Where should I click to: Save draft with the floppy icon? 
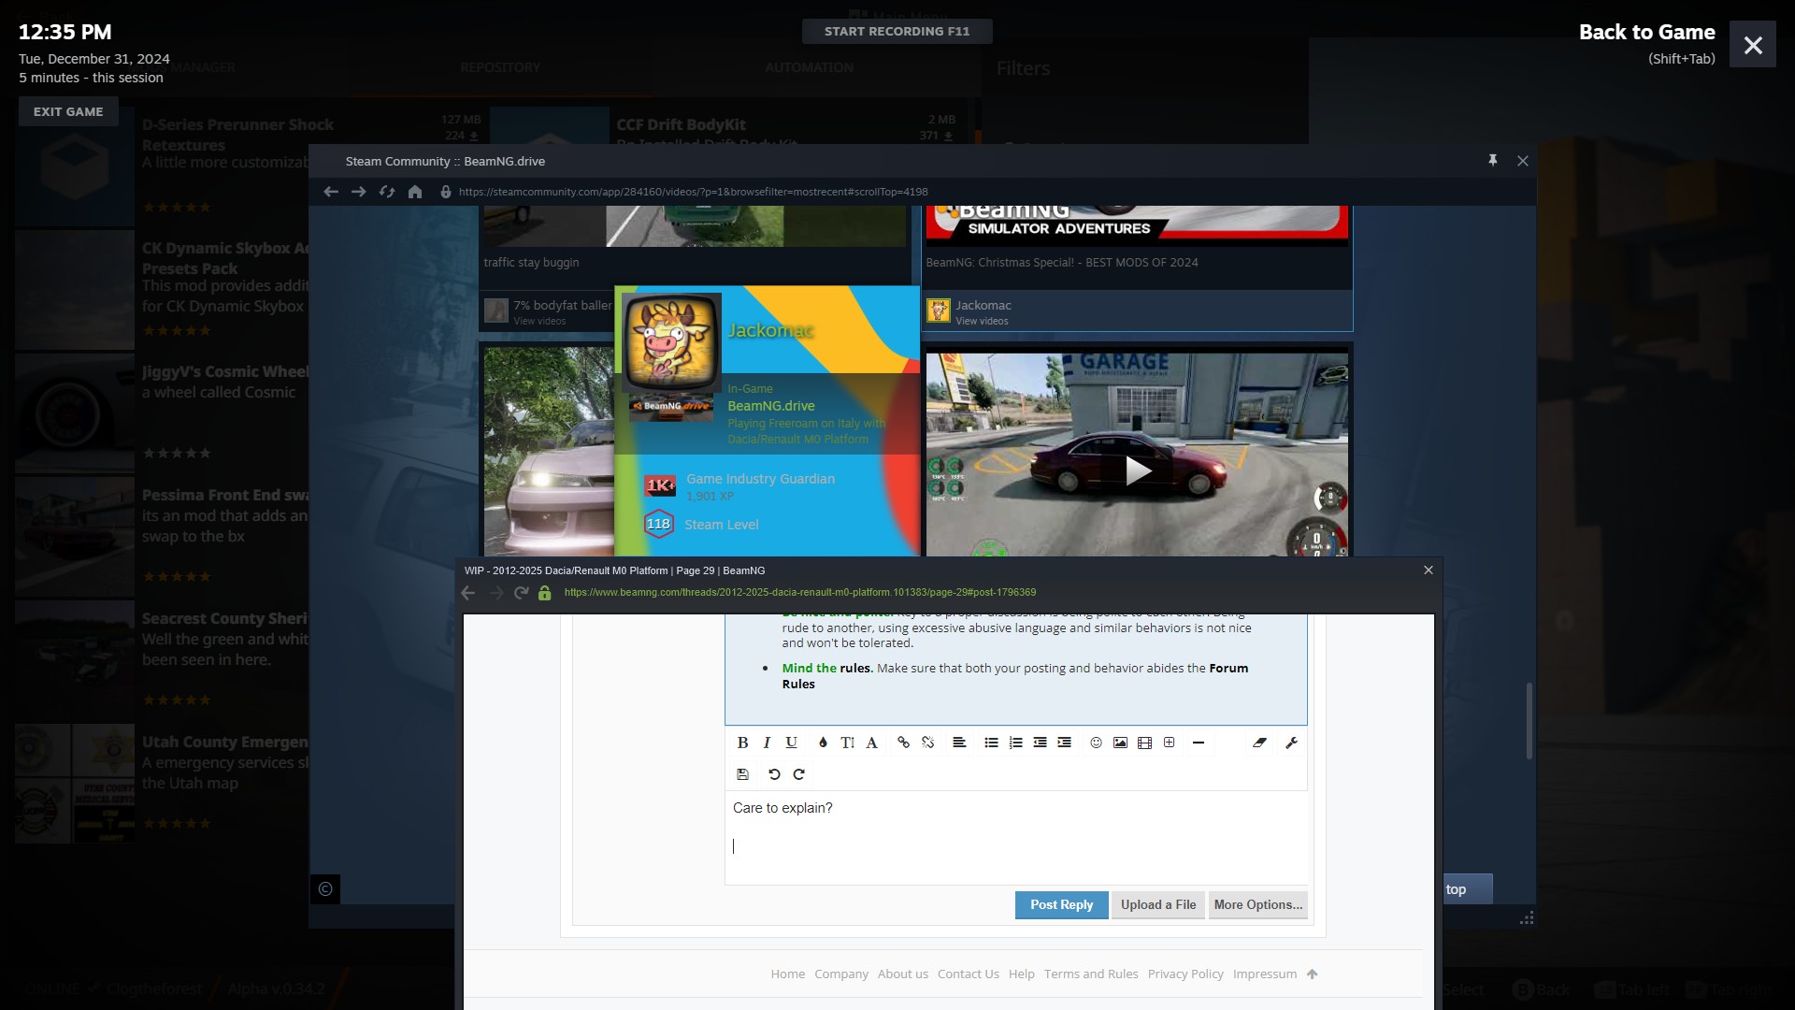(x=742, y=774)
